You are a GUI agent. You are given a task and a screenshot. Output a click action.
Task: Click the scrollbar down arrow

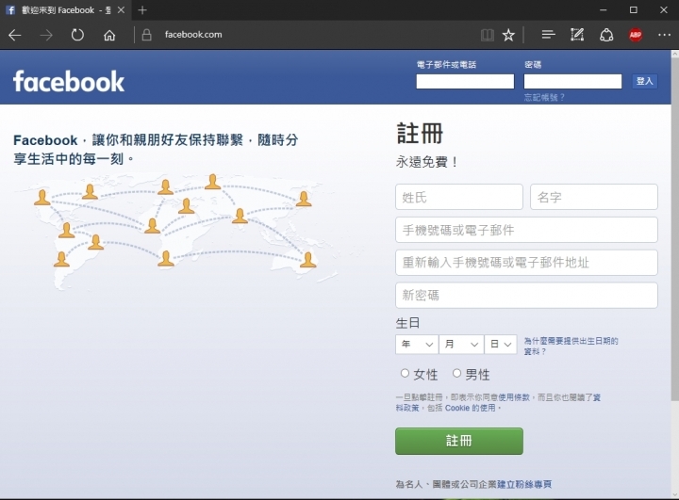click(674, 494)
